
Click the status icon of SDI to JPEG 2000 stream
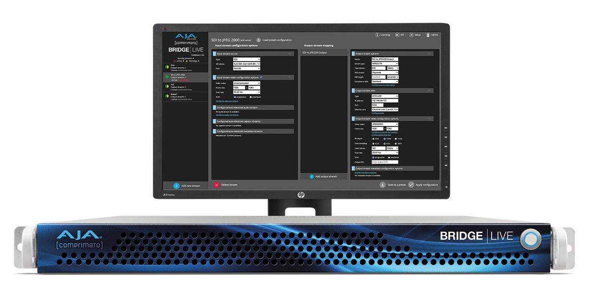coord(167,77)
